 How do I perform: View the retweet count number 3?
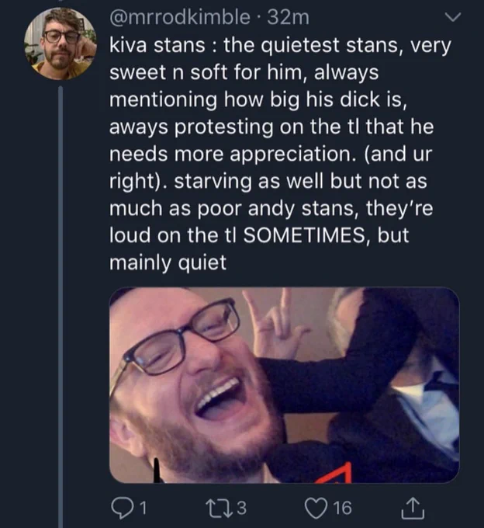click(x=242, y=508)
